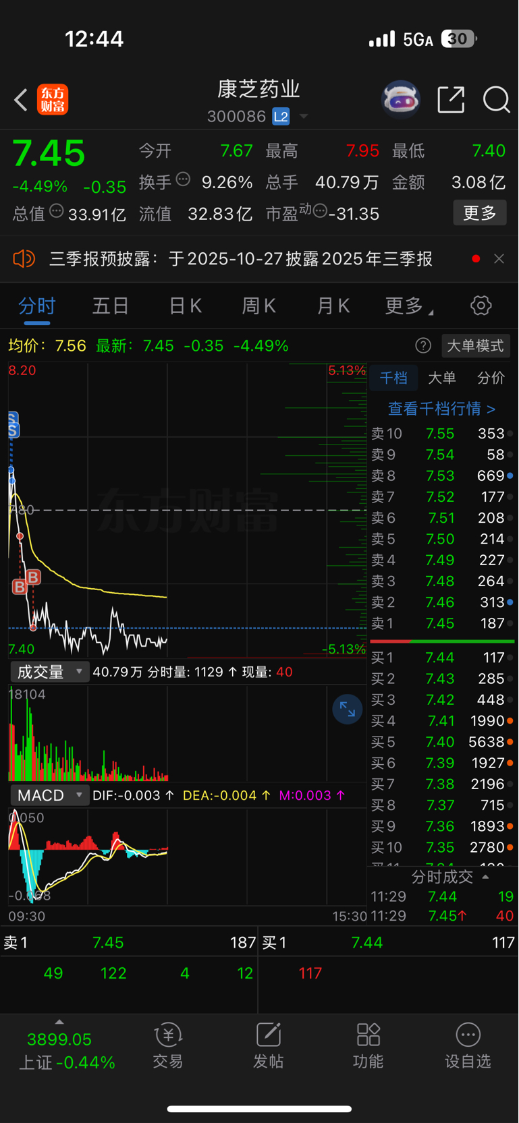The height and width of the screenshot is (1123, 519).
Task: Tap the speaker announcement icon
Action: [x=24, y=259]
